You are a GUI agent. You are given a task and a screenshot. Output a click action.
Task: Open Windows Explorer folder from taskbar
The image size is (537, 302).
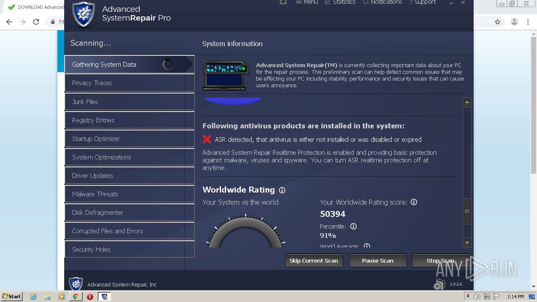47,297
